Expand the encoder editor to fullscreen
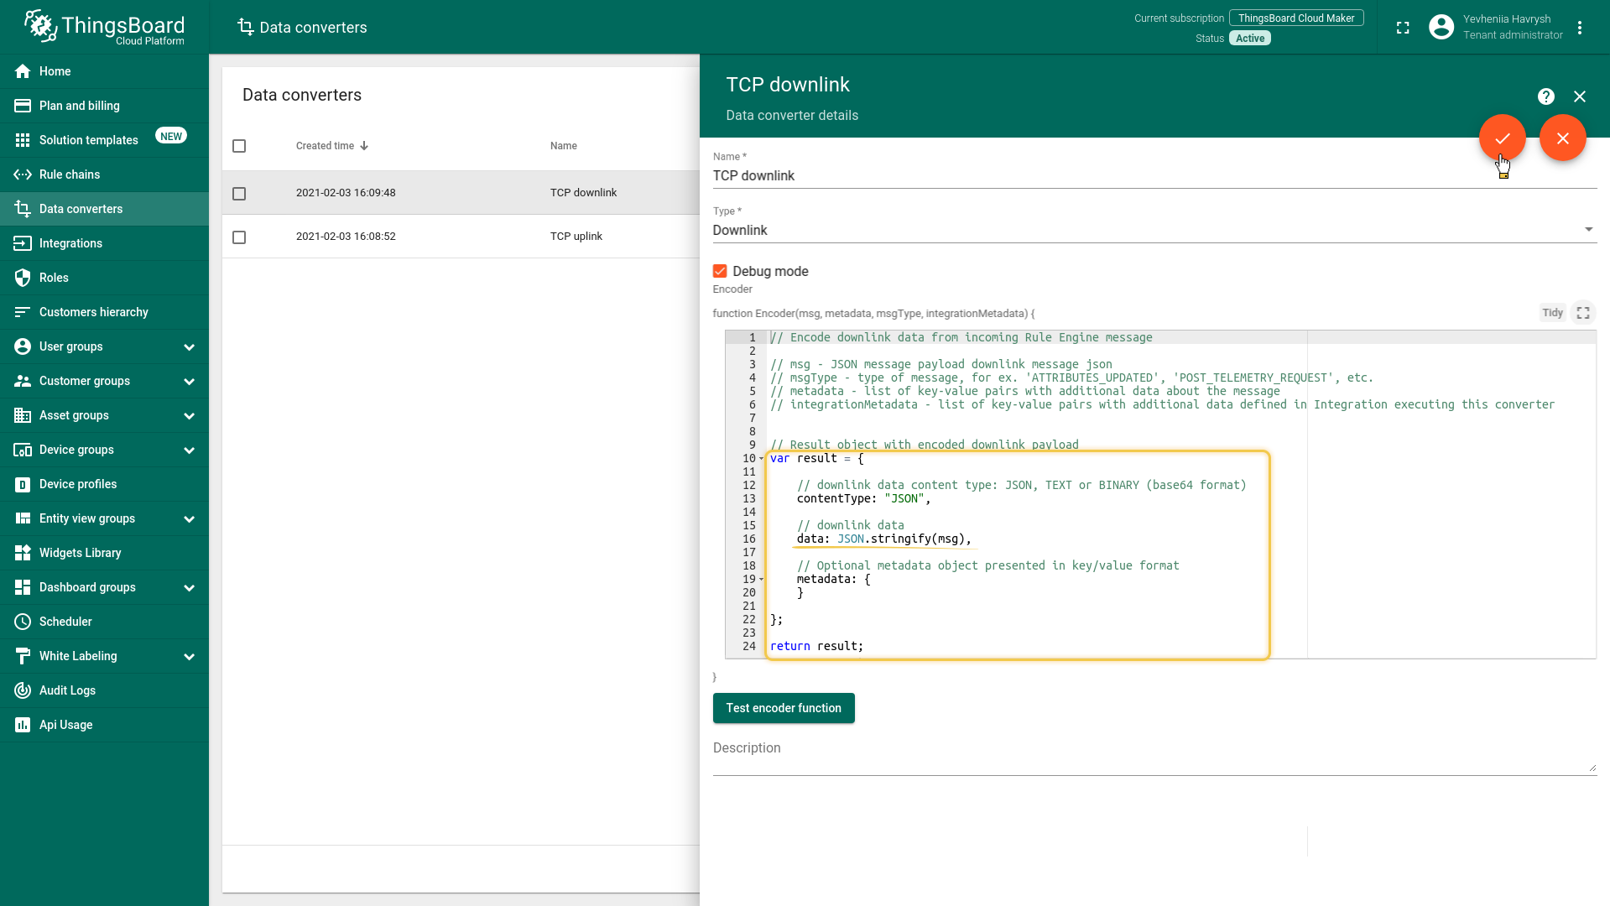 [1582, 313]
